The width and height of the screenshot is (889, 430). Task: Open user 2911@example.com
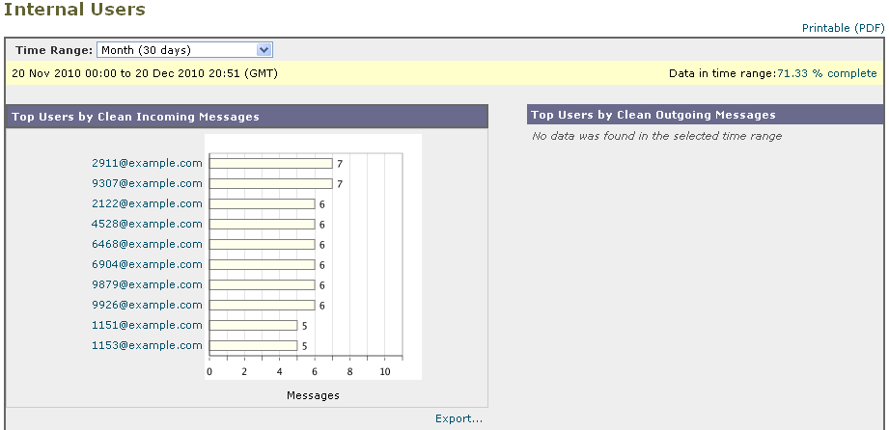tap(147, 163)
